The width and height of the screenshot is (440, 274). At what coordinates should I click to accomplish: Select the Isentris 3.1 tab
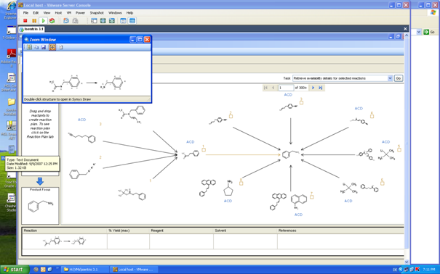point(31,29)
